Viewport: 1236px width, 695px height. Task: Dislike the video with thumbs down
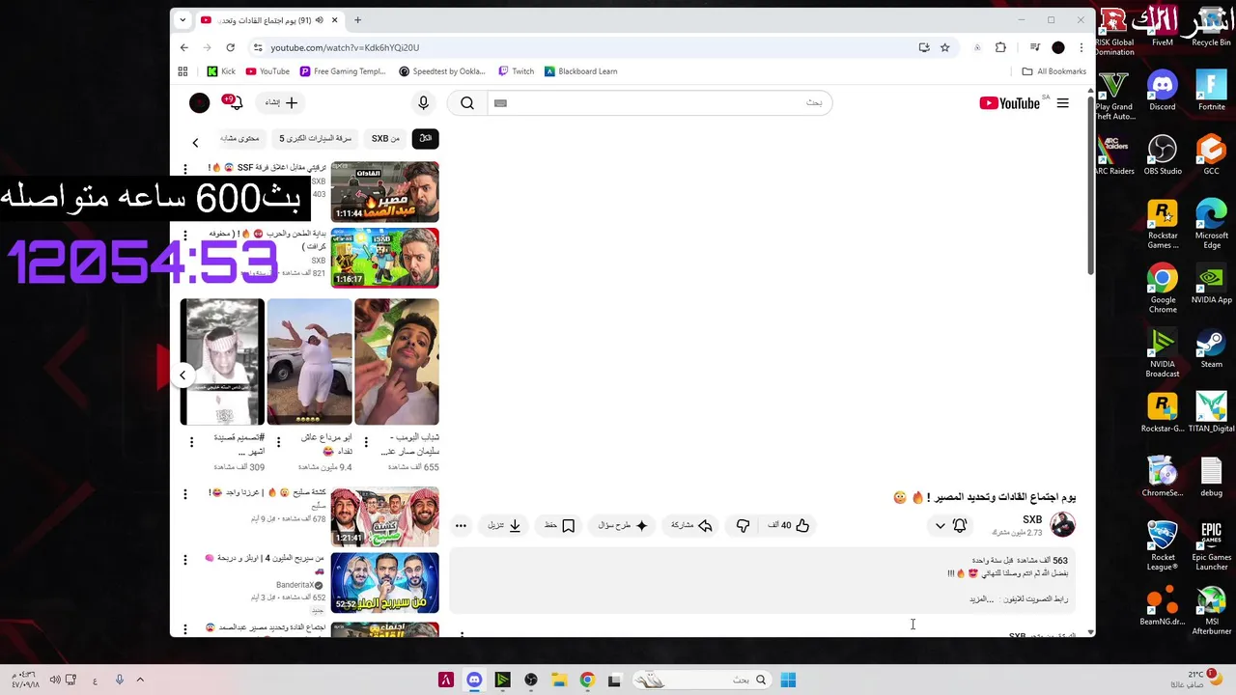point(743,525)
